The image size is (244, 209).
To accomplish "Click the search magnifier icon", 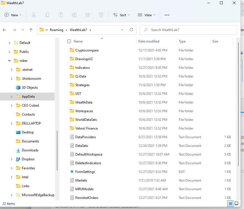I will [x=146, y=30].
